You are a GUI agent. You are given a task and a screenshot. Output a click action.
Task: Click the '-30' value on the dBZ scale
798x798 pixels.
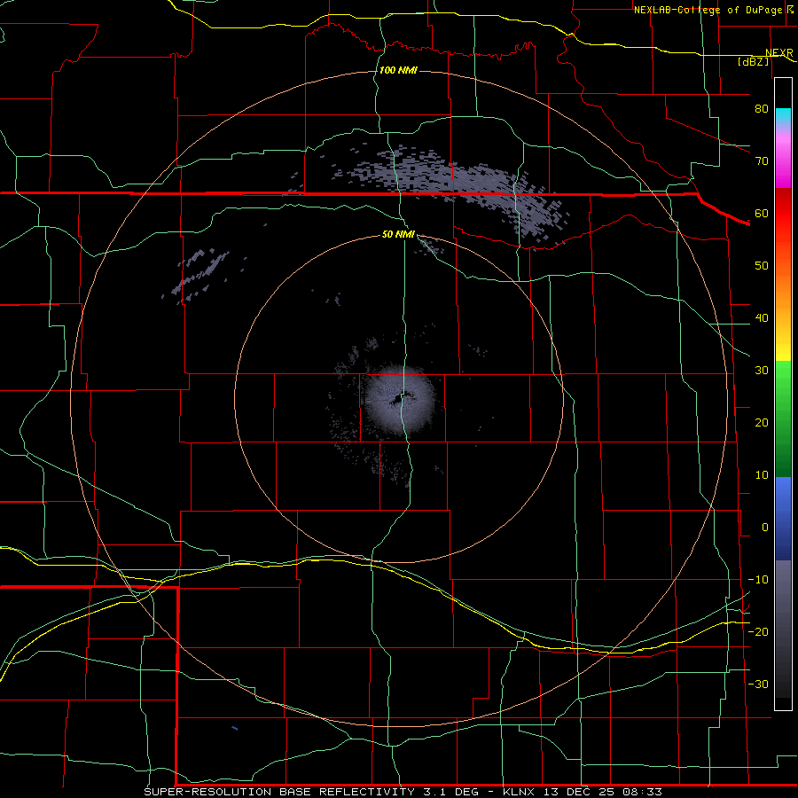pyautogui.click(x=758, y=684)
